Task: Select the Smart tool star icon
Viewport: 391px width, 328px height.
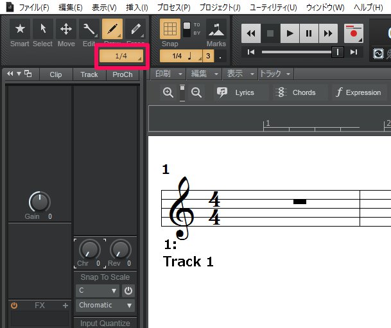Action: pyautogui.click(x=20, y=29)
